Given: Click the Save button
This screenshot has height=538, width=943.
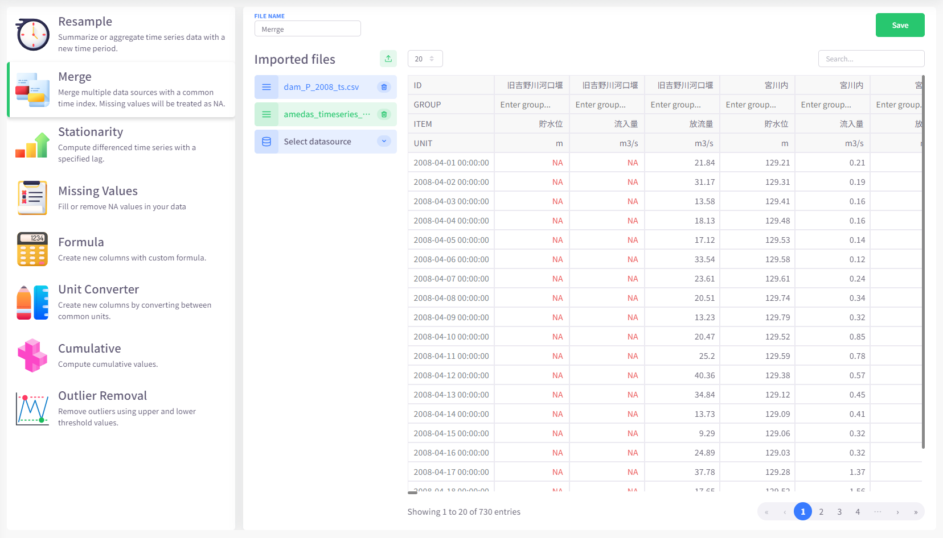Looking at the screenshot, I should click(x=900, y=25).
